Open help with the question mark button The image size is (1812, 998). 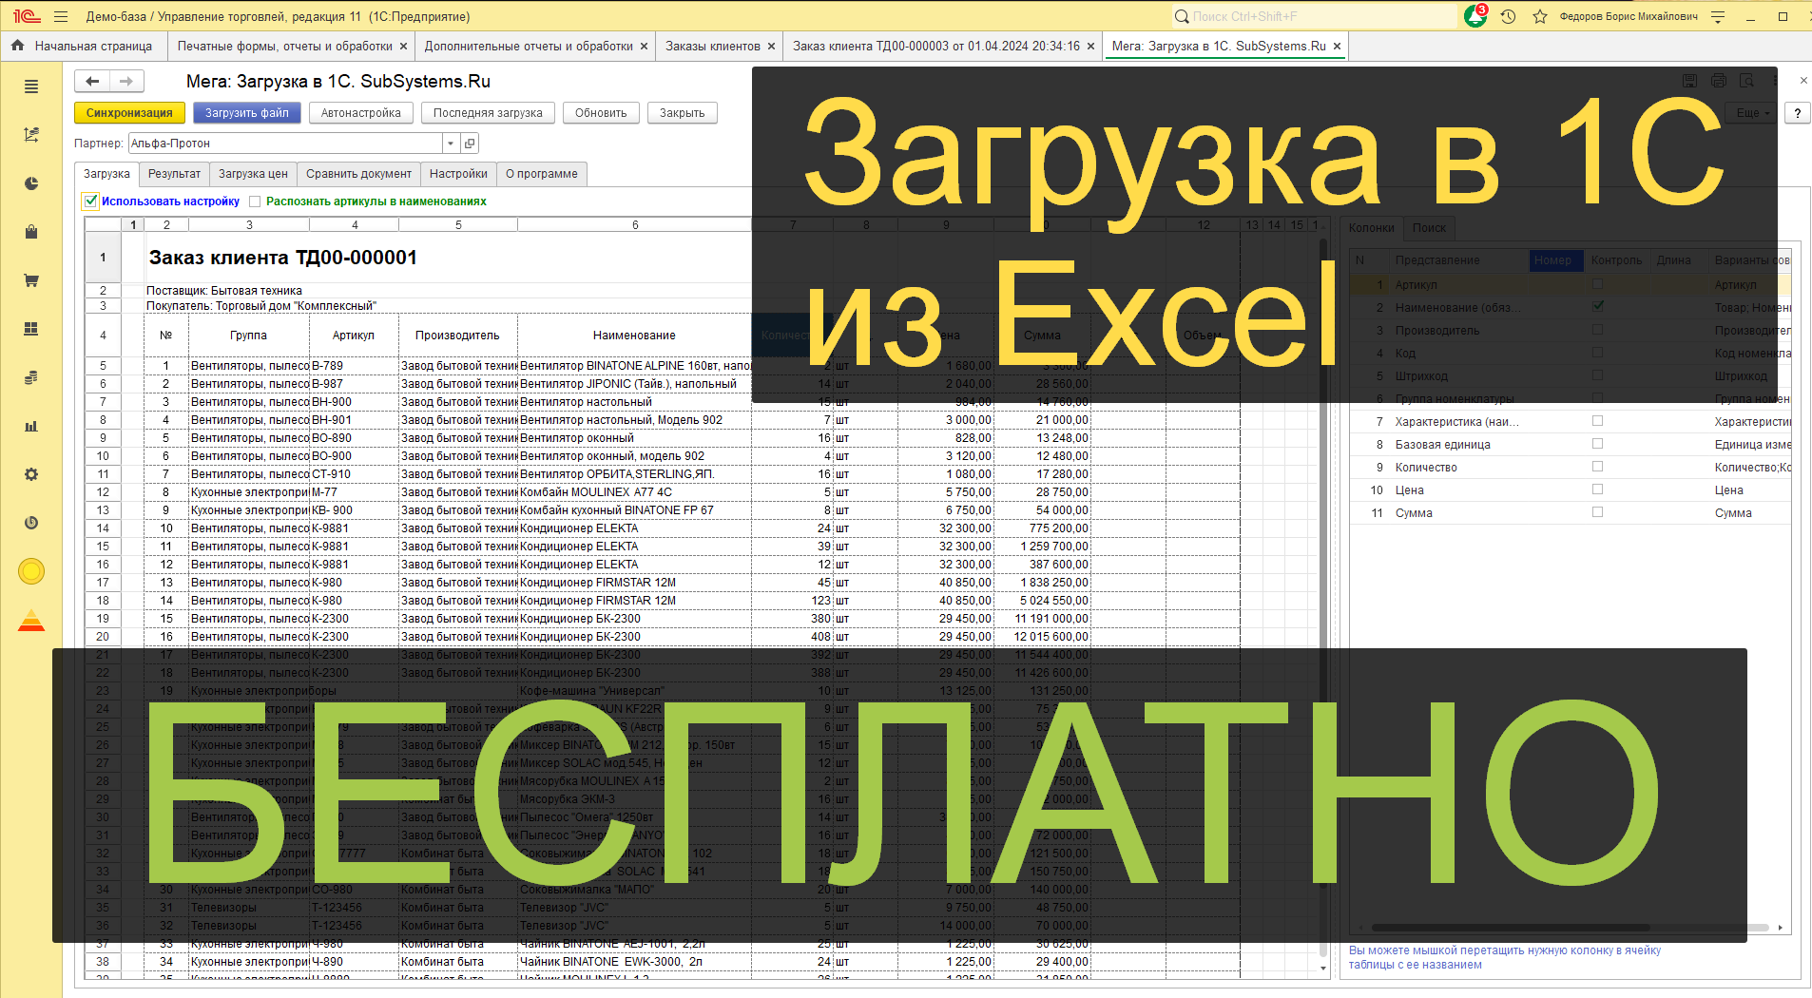(x=1797, y=113)
